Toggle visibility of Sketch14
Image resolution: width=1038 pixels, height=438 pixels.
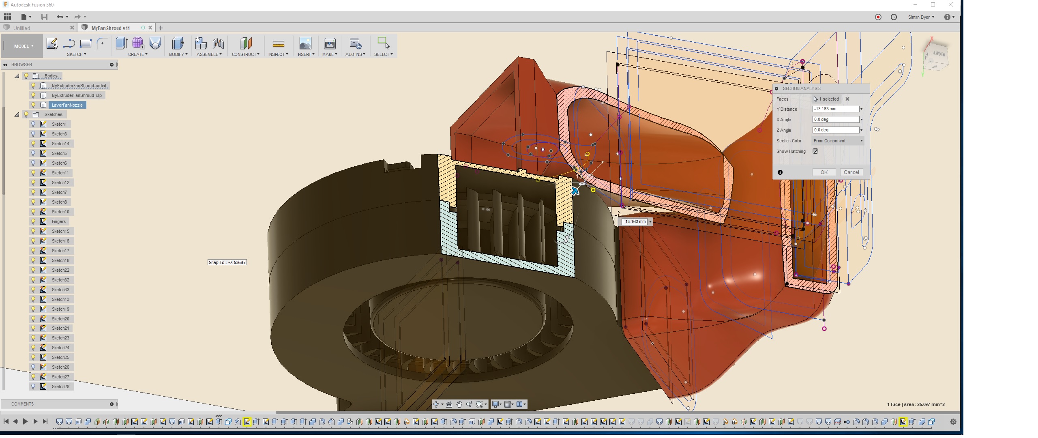click(33, 143)
